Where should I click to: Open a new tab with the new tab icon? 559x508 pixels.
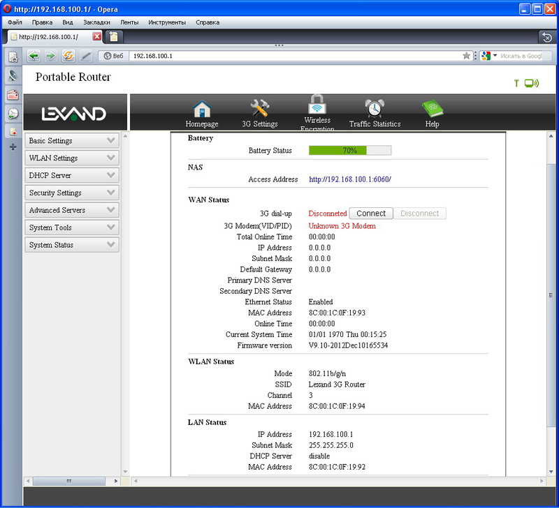(114, 37)
